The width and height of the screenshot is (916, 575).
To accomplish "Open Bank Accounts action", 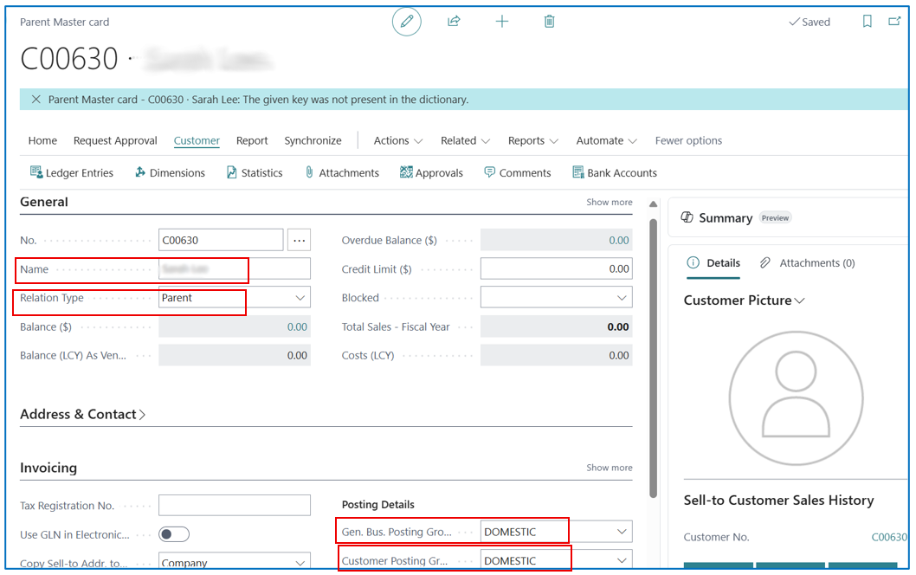I will (615, 172).
